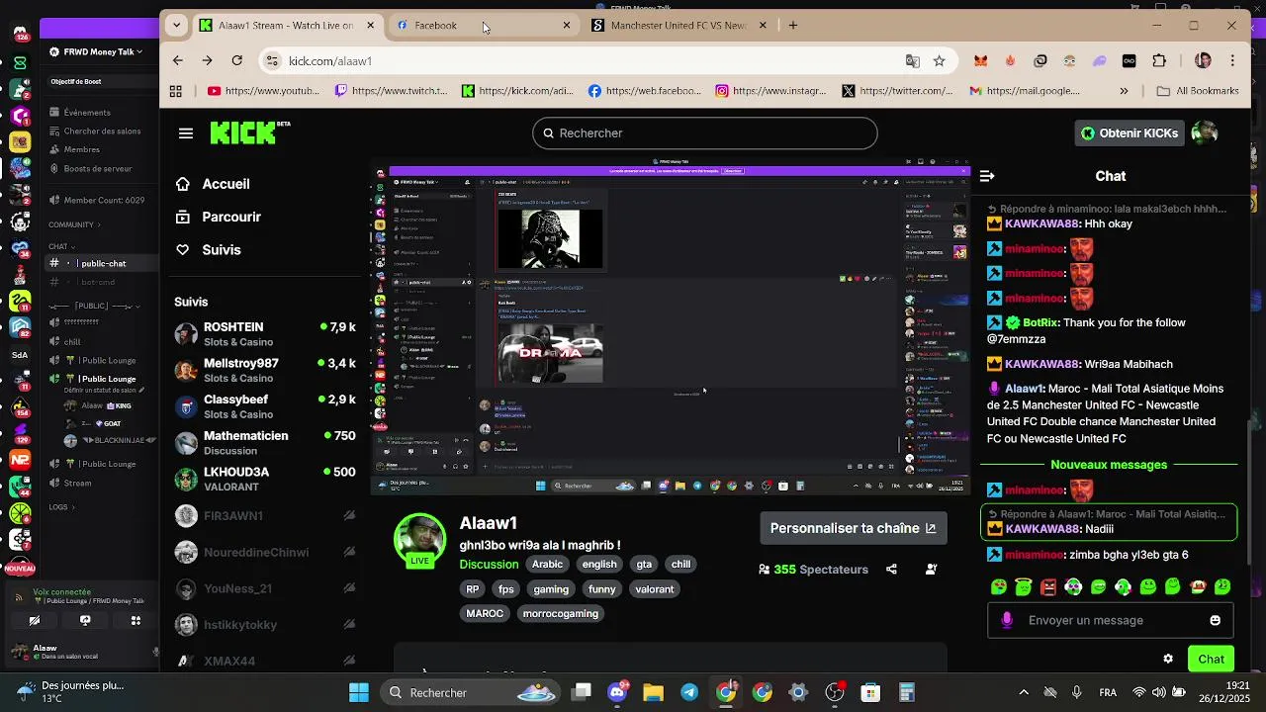Open Classybeef followed channel
Image resolution: width=1266 pixels, height=712 pixels.
265,406
